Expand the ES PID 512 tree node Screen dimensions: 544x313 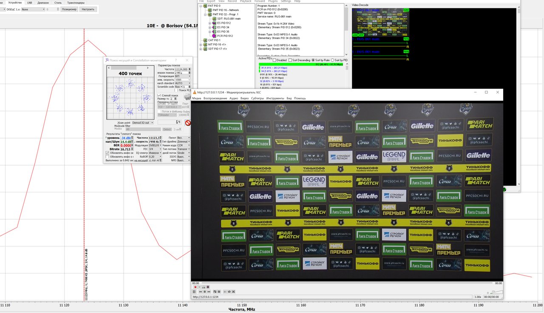click(x=210, y=23)
